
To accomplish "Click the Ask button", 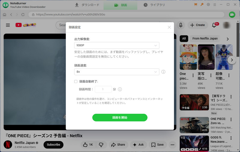I will click(x=138, y=145).
